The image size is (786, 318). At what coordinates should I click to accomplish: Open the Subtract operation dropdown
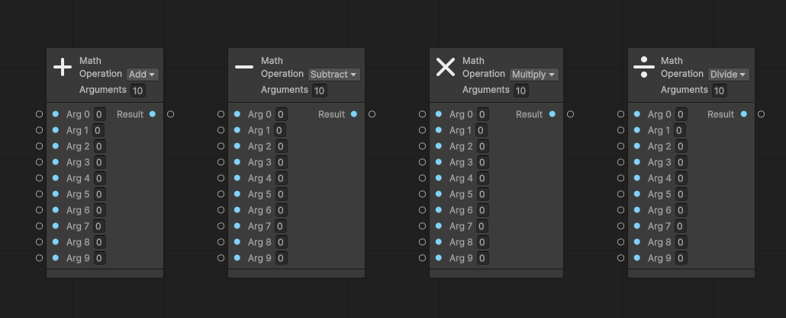tap(334, 75)
